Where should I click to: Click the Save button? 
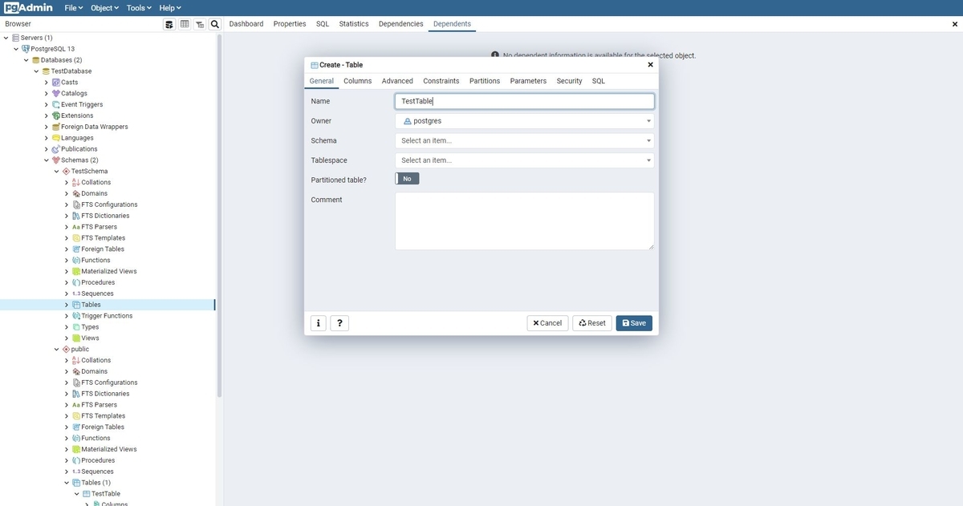click(x=634, y=323)
